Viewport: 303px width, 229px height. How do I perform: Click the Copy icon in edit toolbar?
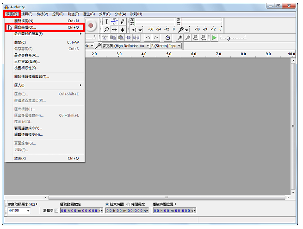pos(113,38)
